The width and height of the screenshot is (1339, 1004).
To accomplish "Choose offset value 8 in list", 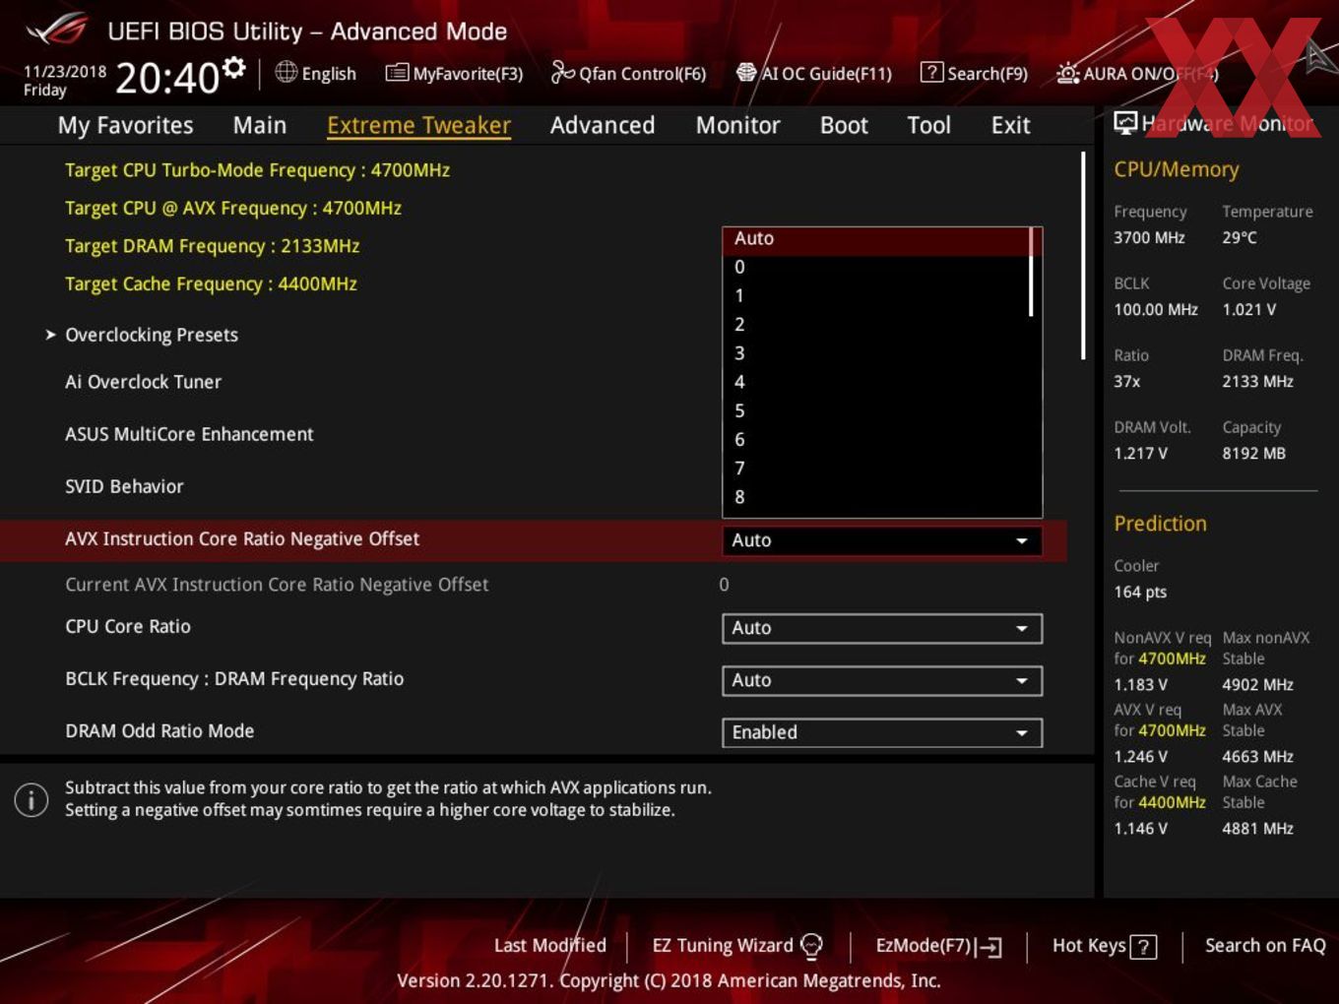I will [876, 497].
